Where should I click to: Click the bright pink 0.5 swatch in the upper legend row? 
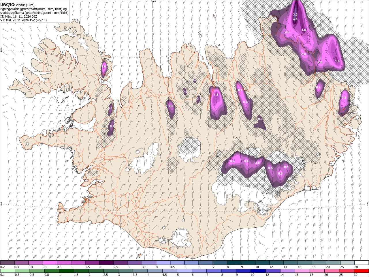coord(50,263)
